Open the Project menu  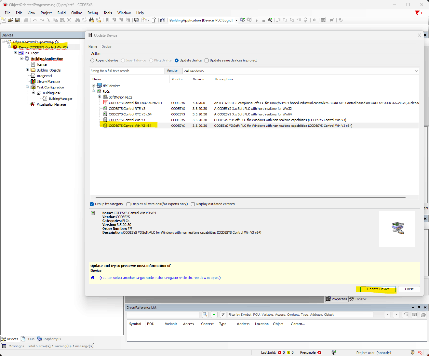click(x=46, y=13)
